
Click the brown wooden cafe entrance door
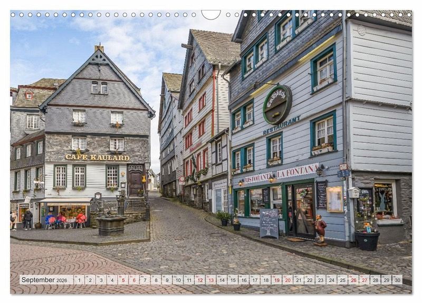(x=136, y=181)
